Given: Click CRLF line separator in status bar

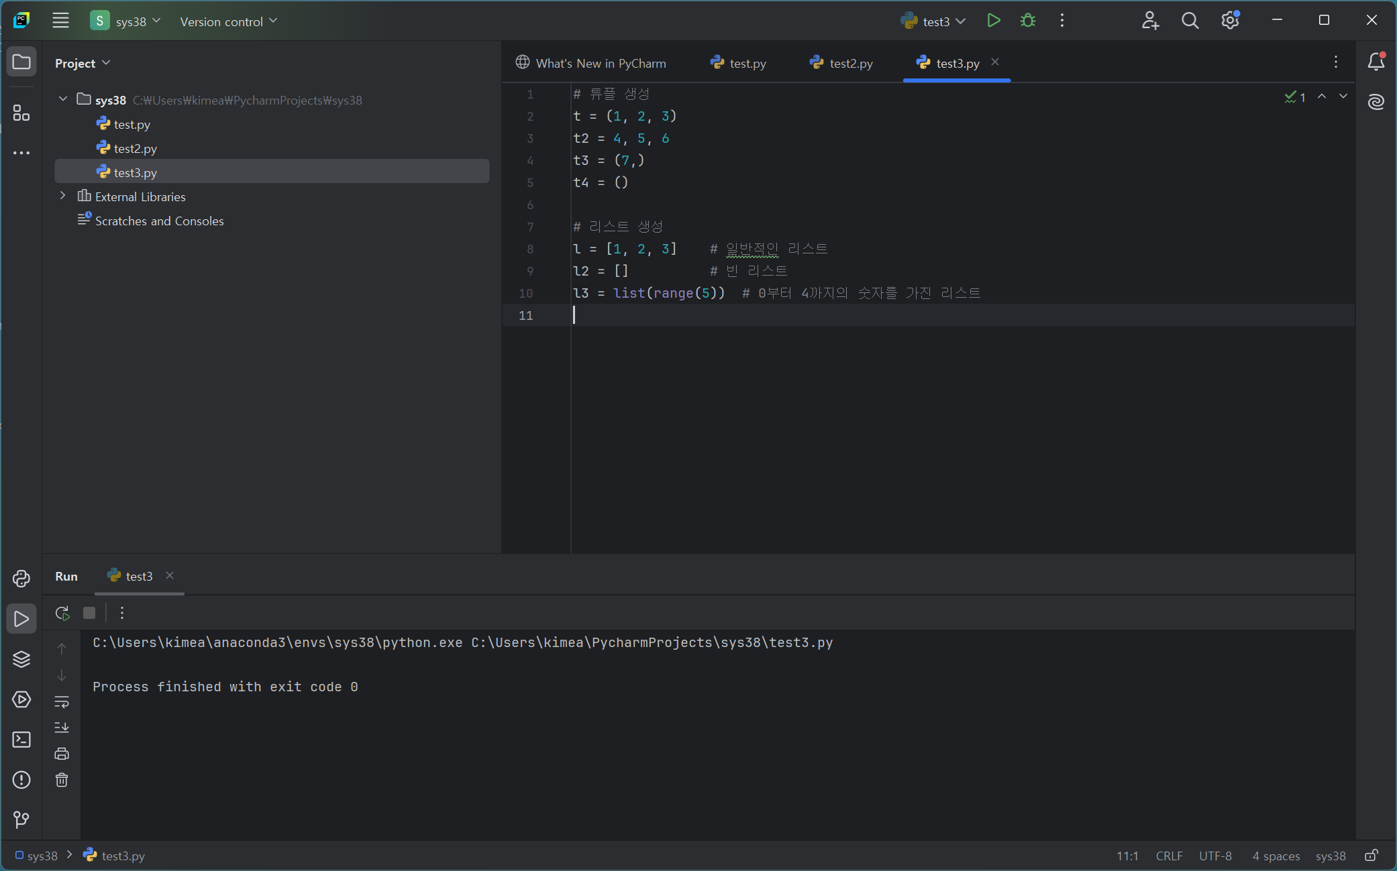Looking at the screenshot, I should [x=1169, y=856].
